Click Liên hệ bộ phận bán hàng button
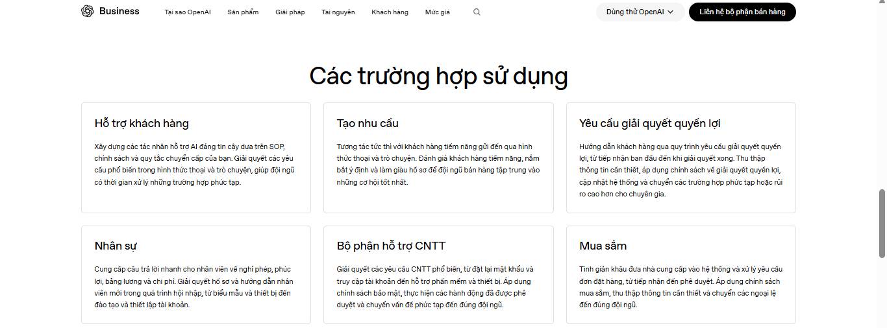This screenshot has height=328, width=887. point(742,12)
